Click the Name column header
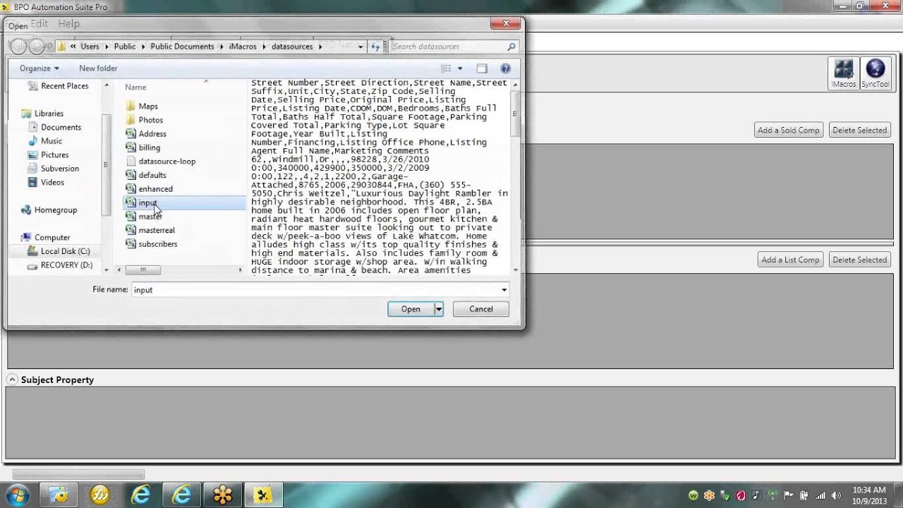The width and height of the screenshot is (903, 508). 135,87
